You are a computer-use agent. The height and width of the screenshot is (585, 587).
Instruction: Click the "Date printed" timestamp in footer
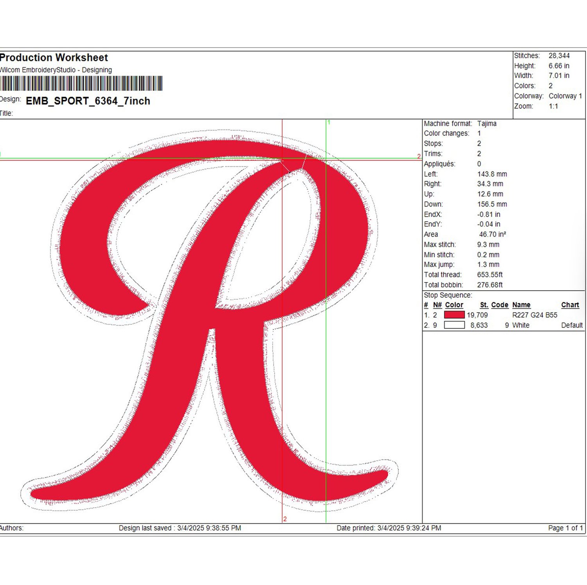[x=389, y=528]
